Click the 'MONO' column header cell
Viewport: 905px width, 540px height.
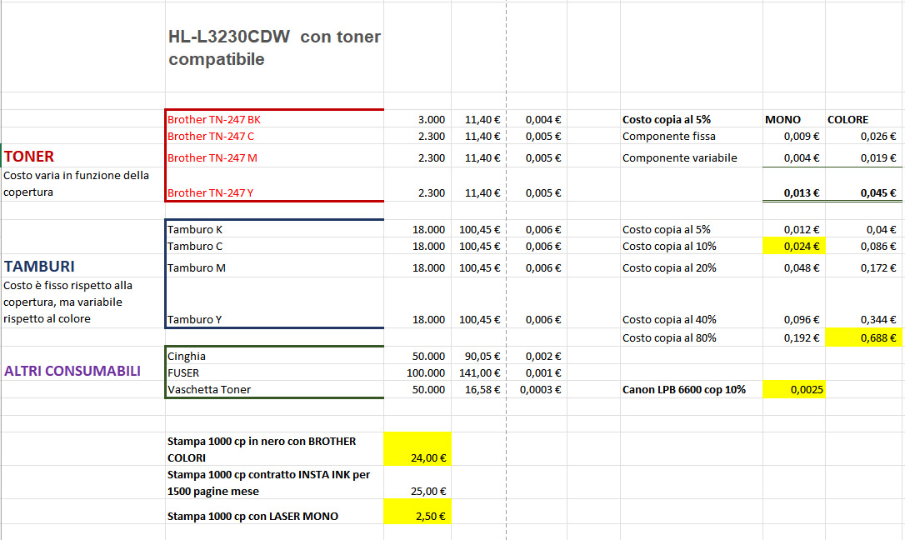point(794,119)
